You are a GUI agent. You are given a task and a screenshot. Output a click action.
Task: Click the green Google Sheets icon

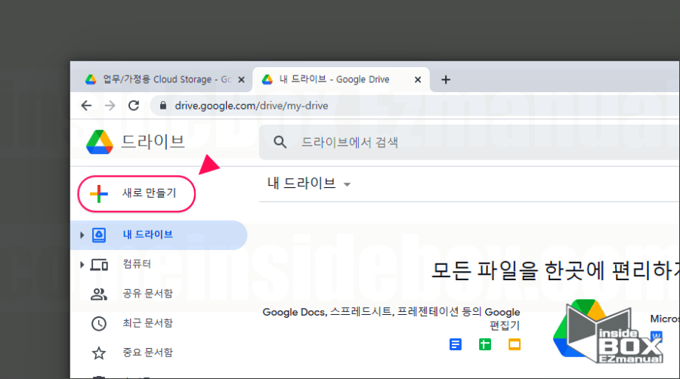(485, 344)
